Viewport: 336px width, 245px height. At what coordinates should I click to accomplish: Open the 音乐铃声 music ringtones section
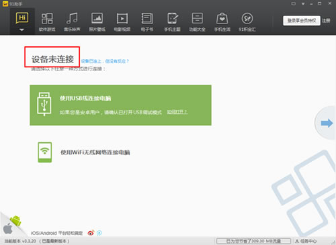(x=72, y=21)
